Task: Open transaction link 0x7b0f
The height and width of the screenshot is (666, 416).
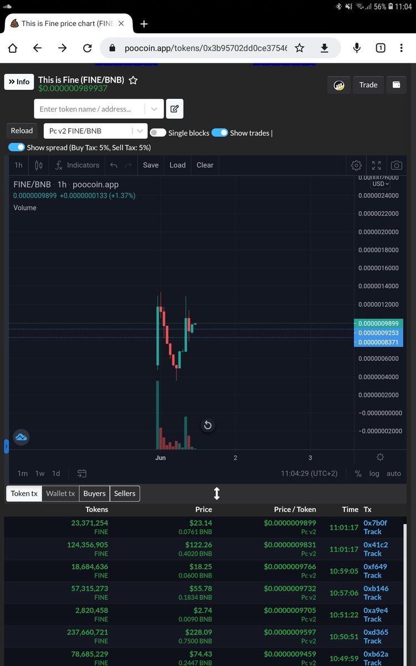Action: pyautogui.click(x=375, y=523)
